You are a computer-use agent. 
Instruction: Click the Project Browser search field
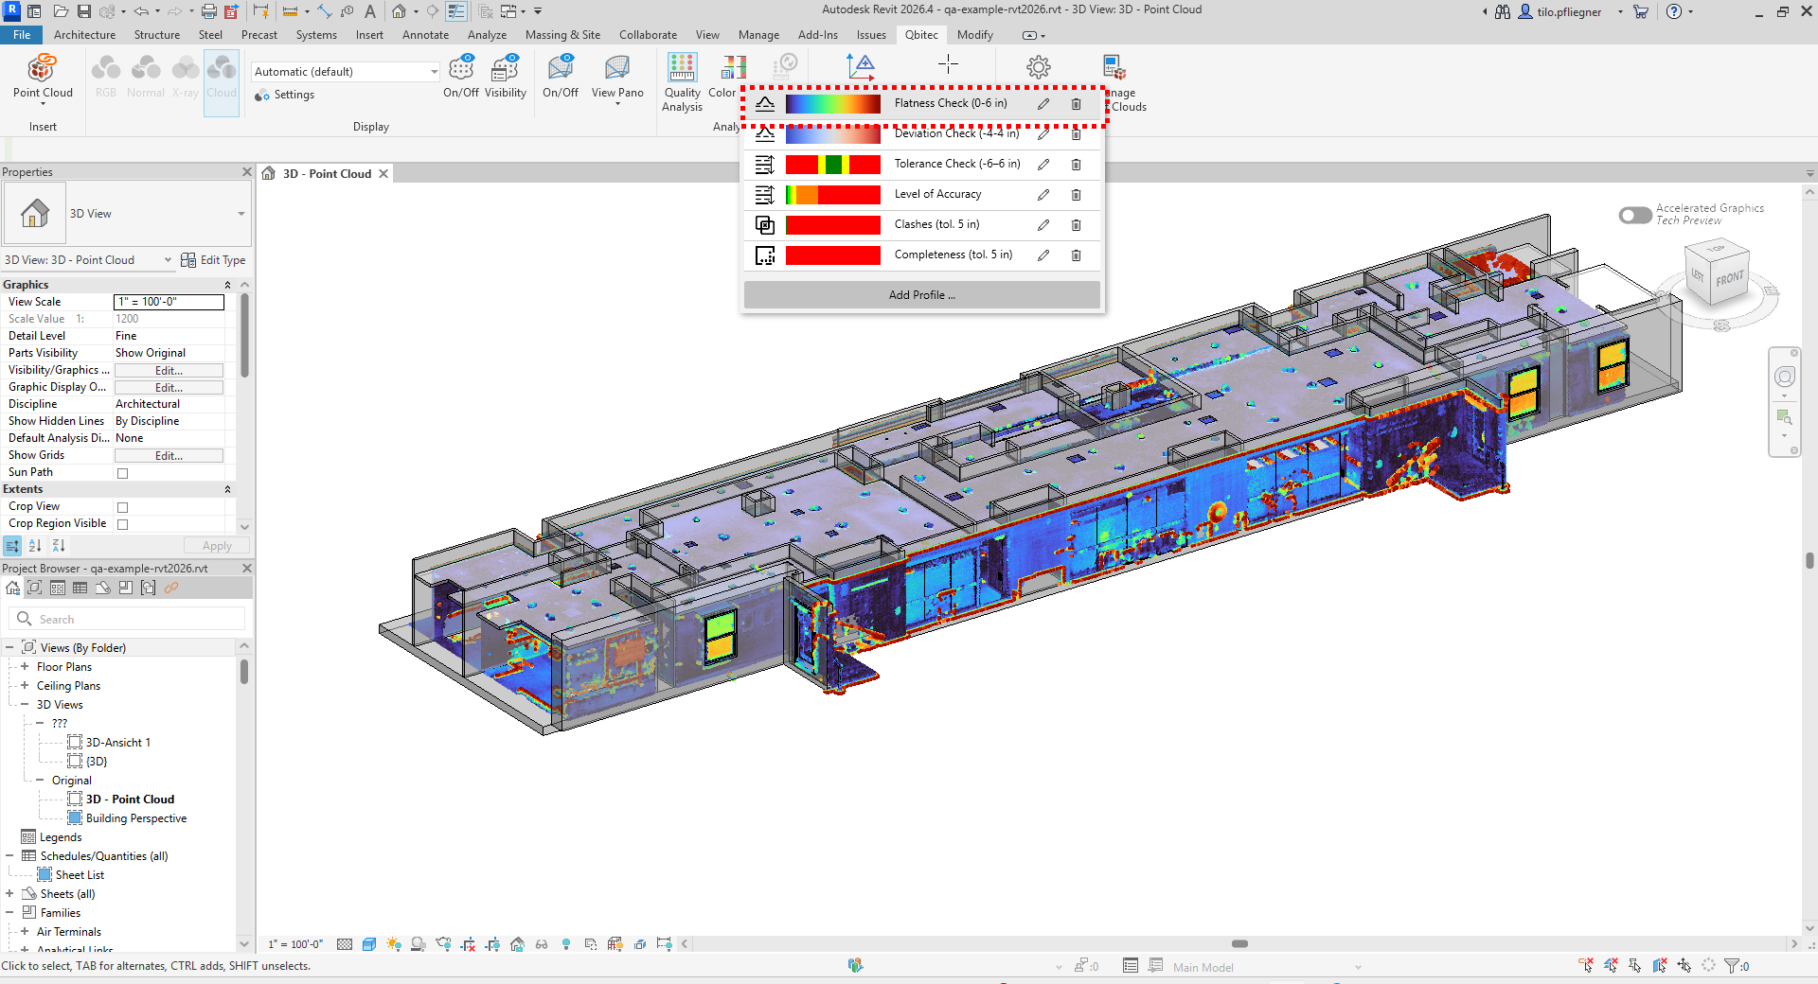pyautogui.click(x=128, y=619)
